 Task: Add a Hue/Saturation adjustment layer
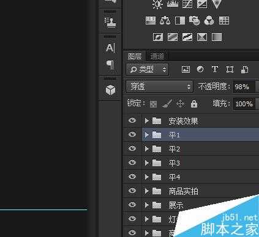pyautogui.click(x=151, y=20)
